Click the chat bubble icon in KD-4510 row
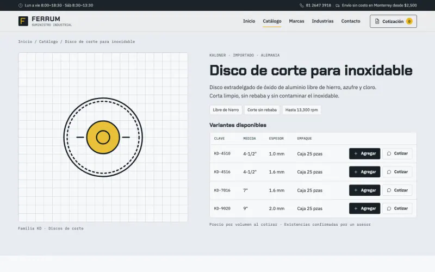The width and height of the screenshot is (435, 272). 389,153
